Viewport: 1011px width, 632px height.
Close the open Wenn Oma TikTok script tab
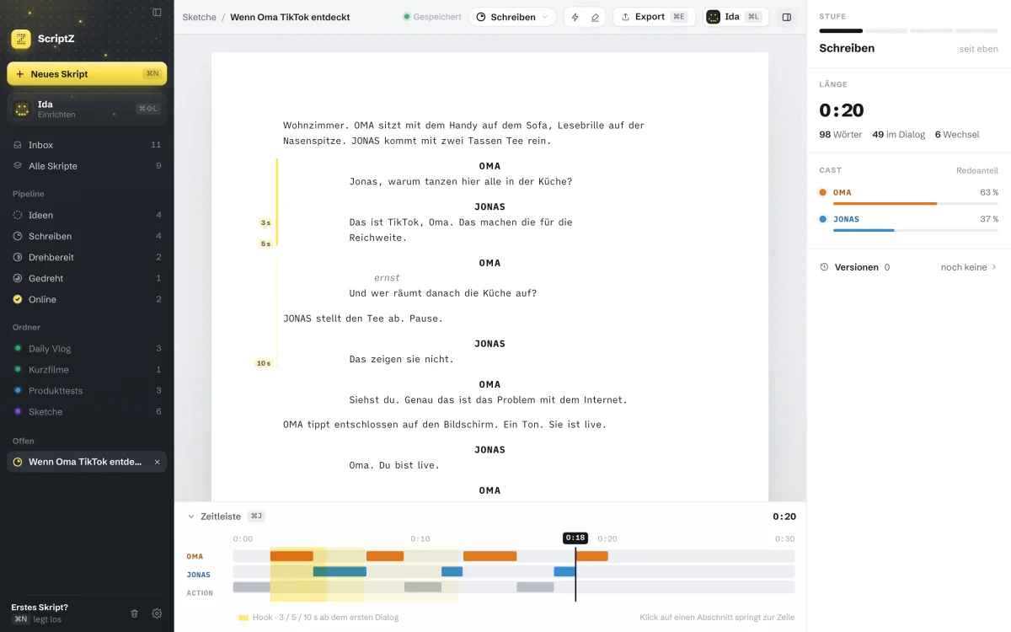157,462
